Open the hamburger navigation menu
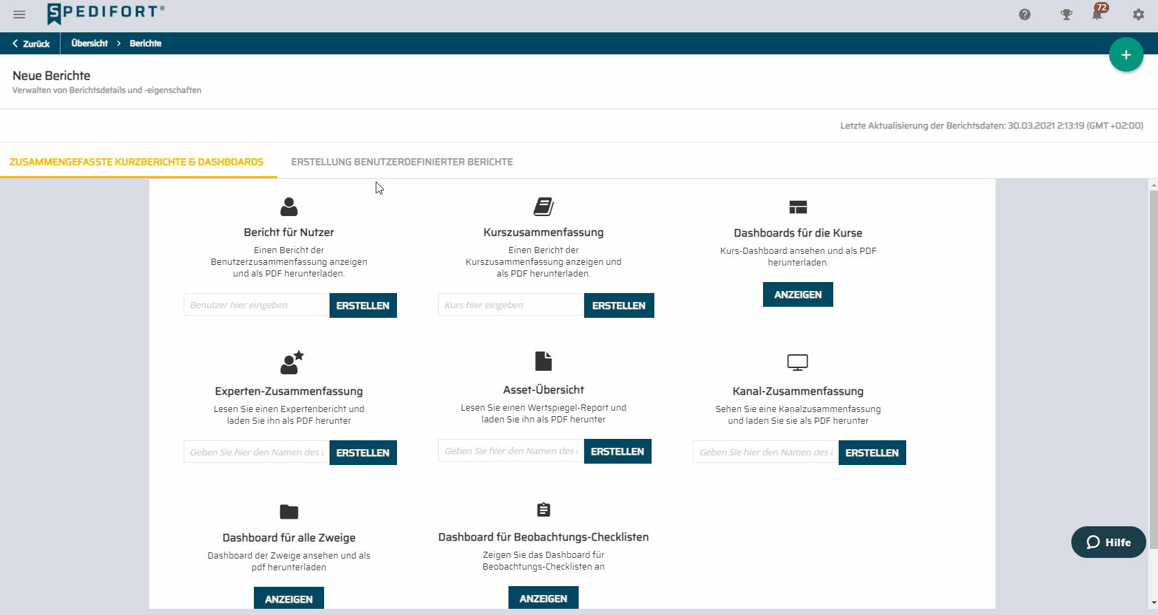This screenshot has width=1158, height=615. [19, 14]
